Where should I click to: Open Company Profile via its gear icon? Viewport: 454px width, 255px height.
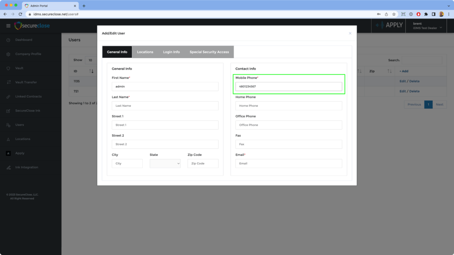8,54
